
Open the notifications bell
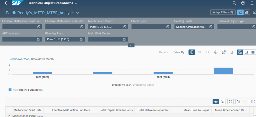(252, 3)
